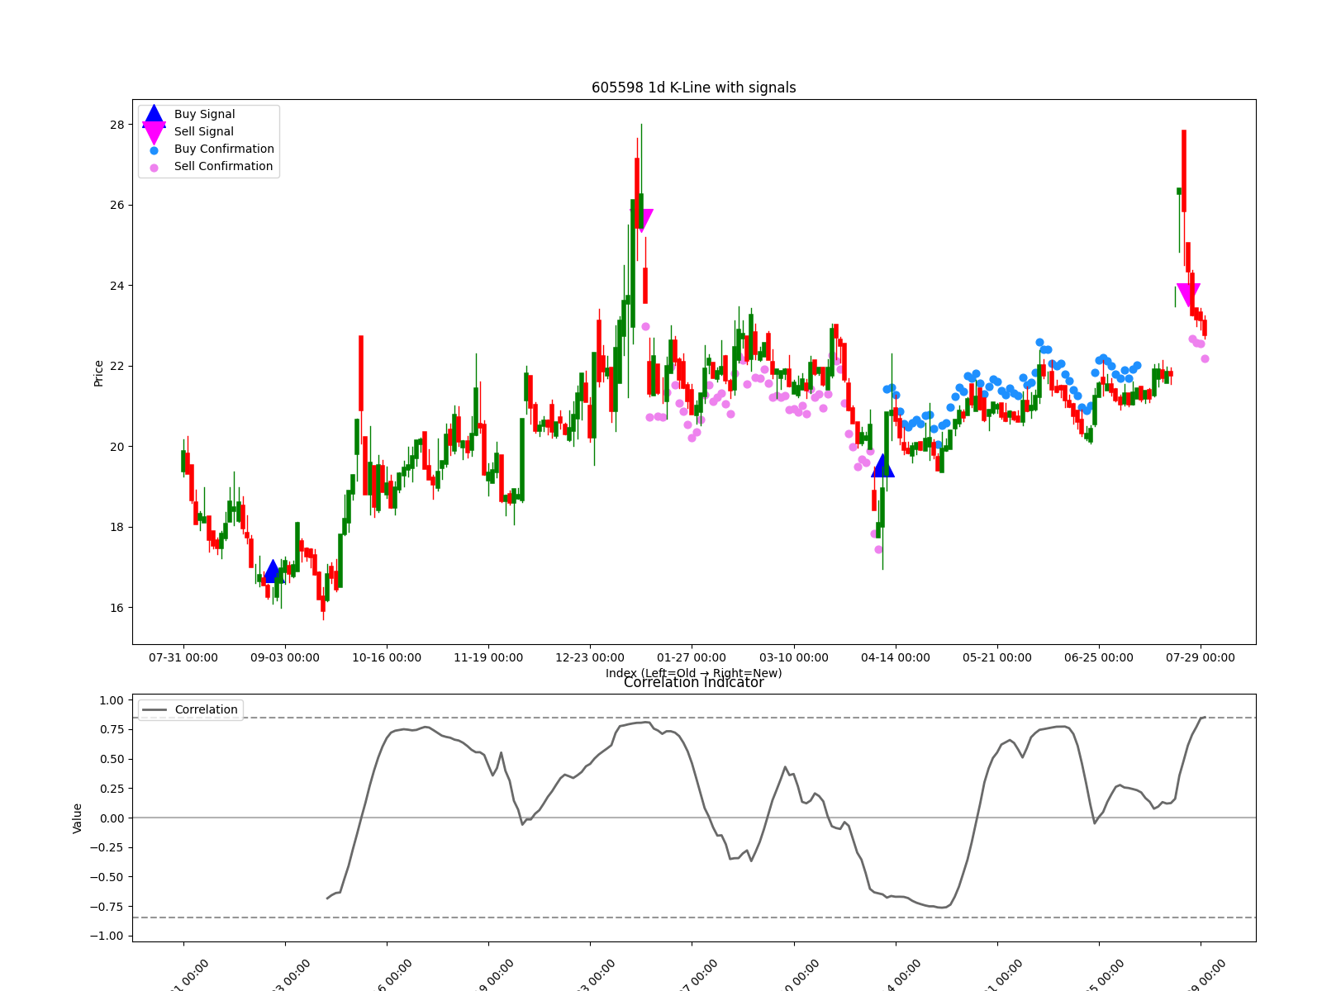
Task: Click the '10-16 00:00' date tick label
Action: pyautogui.click(x=387, y=658)
